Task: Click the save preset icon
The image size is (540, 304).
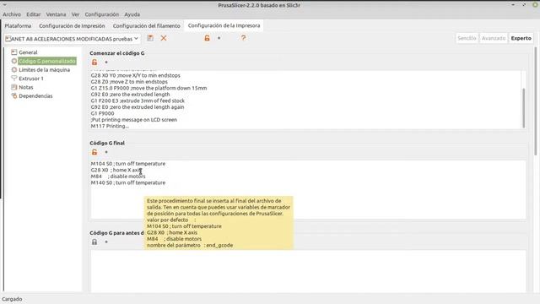Action: pyautogui.click(x=150, y=38)
